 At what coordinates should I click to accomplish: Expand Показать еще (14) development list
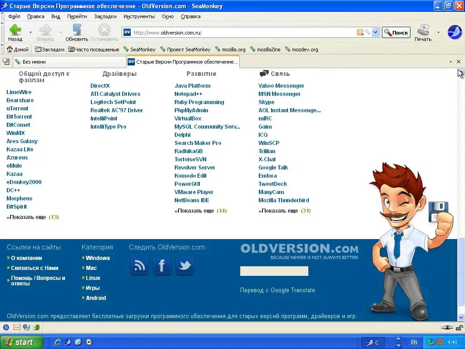[x=200, y=211]
